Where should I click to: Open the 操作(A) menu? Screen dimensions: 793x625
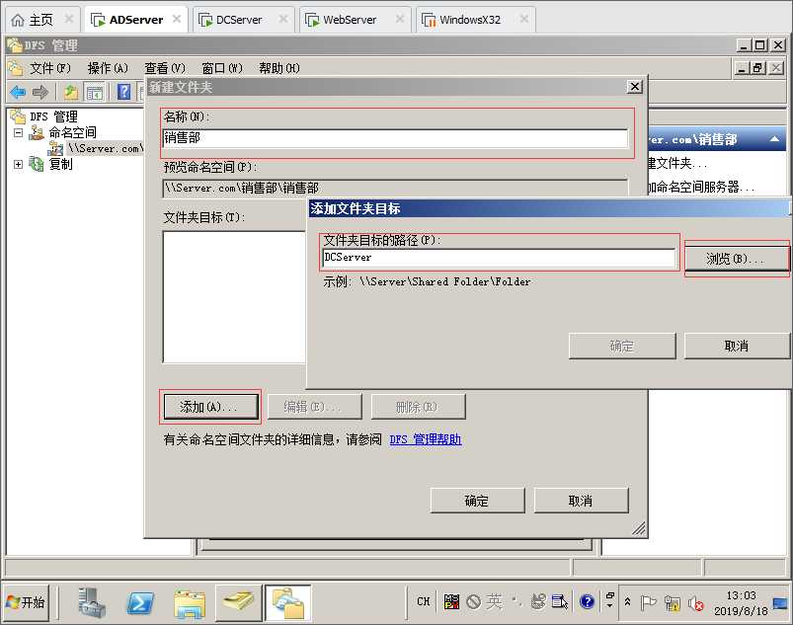point(108,68)
